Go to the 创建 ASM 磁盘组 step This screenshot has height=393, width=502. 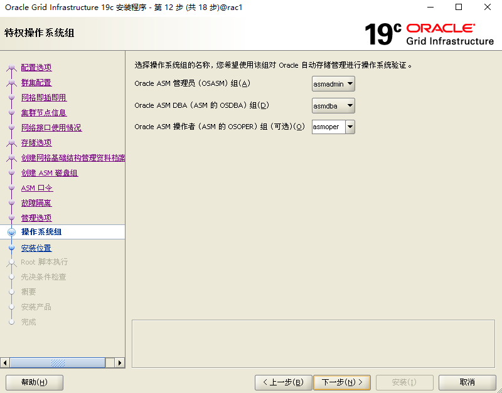pos(50,173)
